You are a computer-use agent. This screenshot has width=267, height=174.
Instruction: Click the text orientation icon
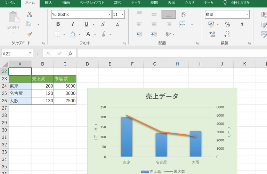pos(168,34)
